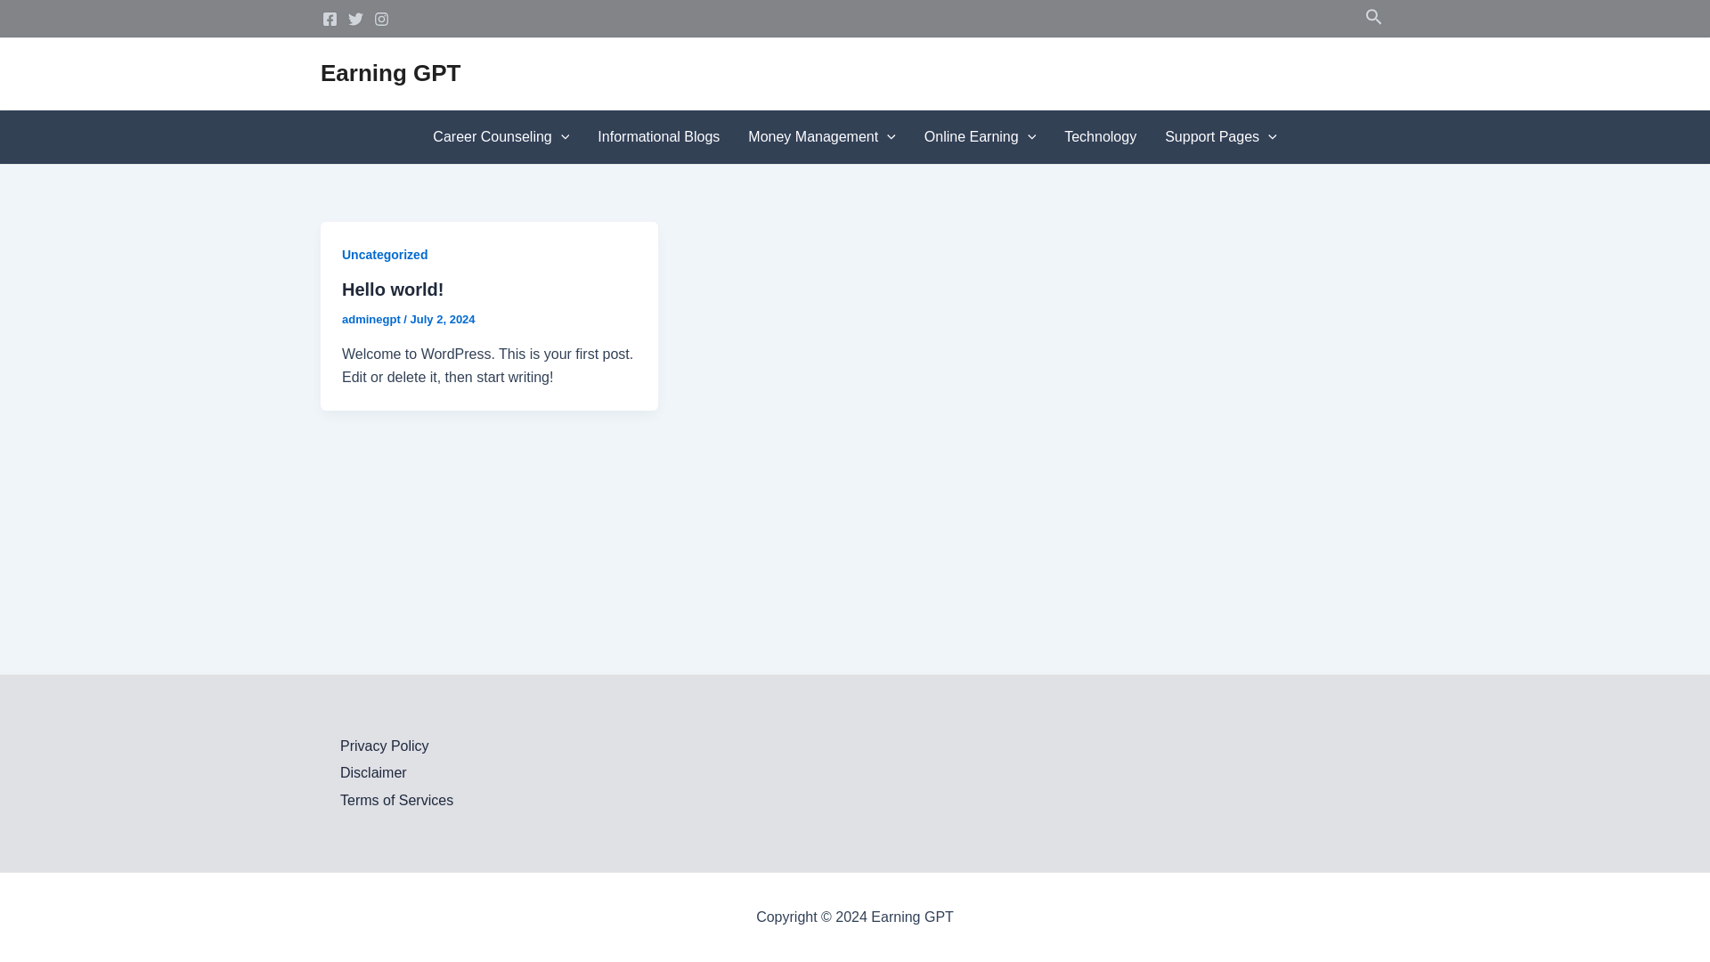Image resolution: width=1710 pixels, height=962 pixels.
Task: Click the Money Management menu label
Action: click(x=812, y=137)
